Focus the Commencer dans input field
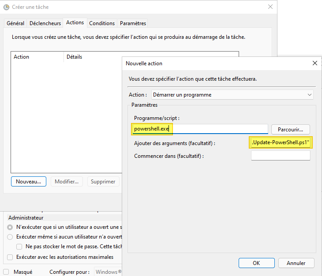This screenshot has width=322, height=276. pyautogui.click(x=281, y=156)
